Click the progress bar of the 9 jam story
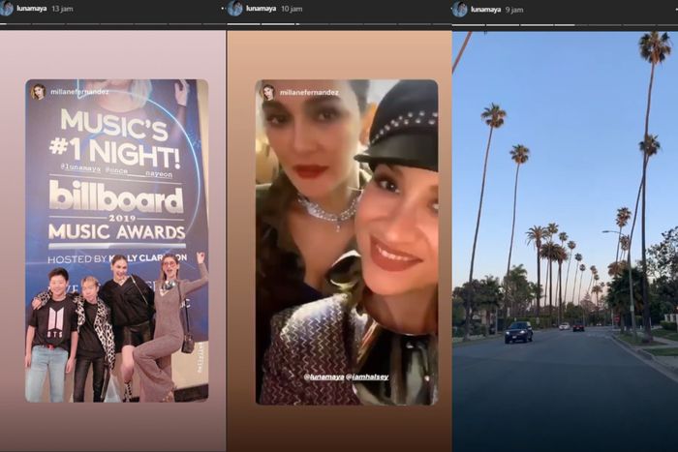This screenshot has width=678, height=452. point(565,25)
